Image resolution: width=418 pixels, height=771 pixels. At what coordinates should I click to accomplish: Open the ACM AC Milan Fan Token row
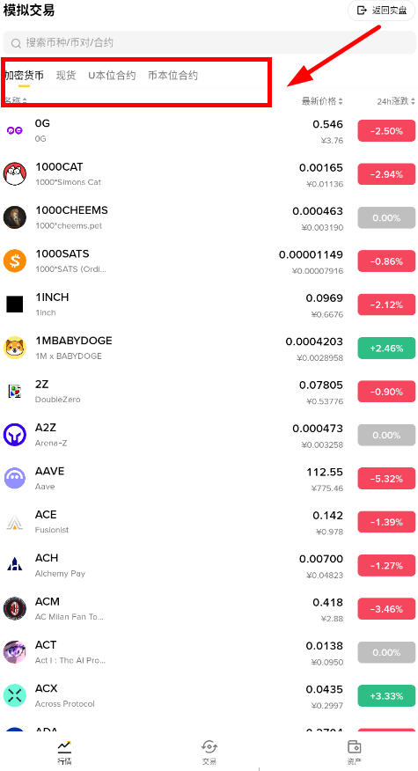(209, 609)
